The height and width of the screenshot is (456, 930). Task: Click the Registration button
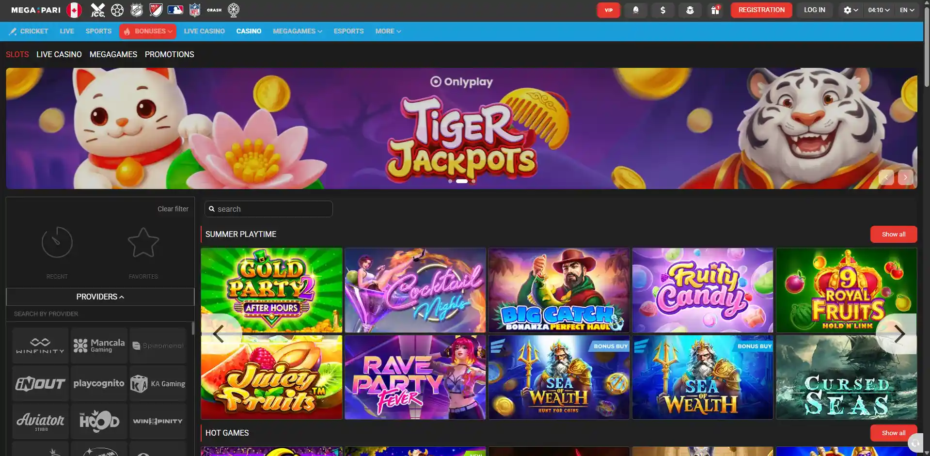761,10
